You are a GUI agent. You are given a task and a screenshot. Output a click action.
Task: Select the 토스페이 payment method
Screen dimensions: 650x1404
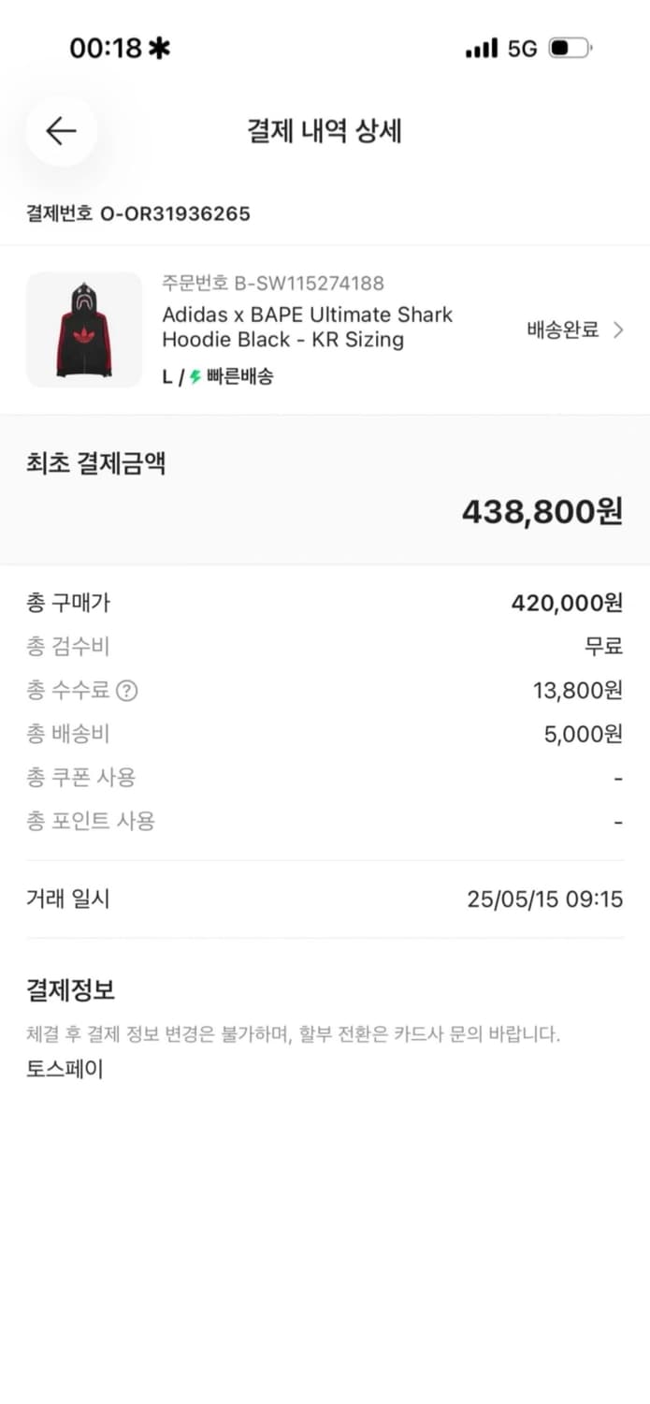[x=65, y=1068]
